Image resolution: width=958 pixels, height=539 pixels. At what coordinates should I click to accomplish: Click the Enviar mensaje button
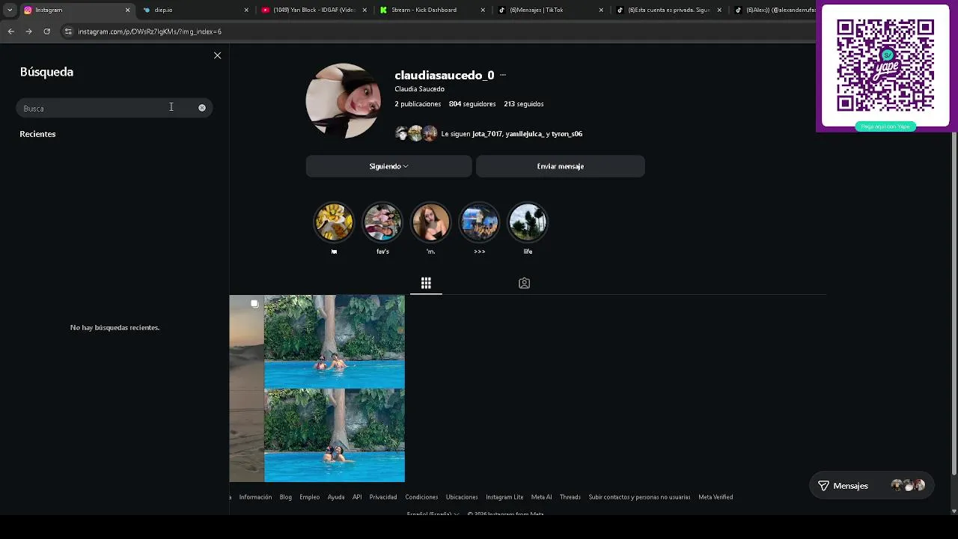[x=560, y=166]
